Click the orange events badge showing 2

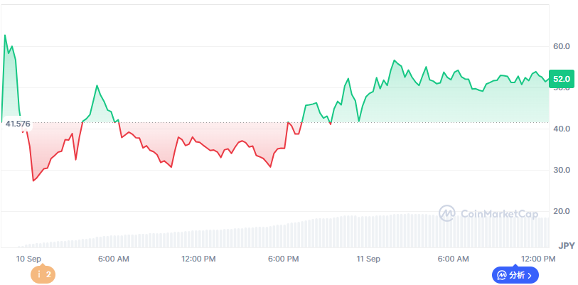click(x=43, y=274)
